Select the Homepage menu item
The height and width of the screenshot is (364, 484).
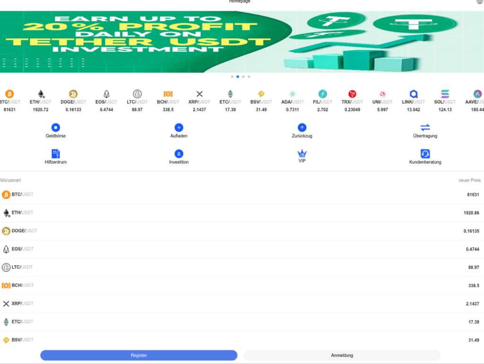240,1
